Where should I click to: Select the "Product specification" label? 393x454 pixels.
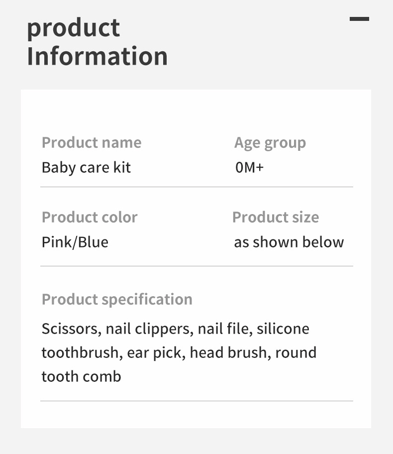tap(117, 299)
